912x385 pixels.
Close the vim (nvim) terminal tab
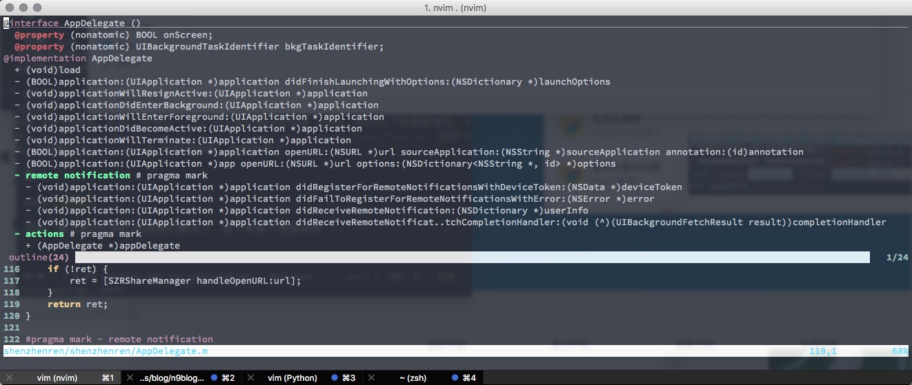8,378
